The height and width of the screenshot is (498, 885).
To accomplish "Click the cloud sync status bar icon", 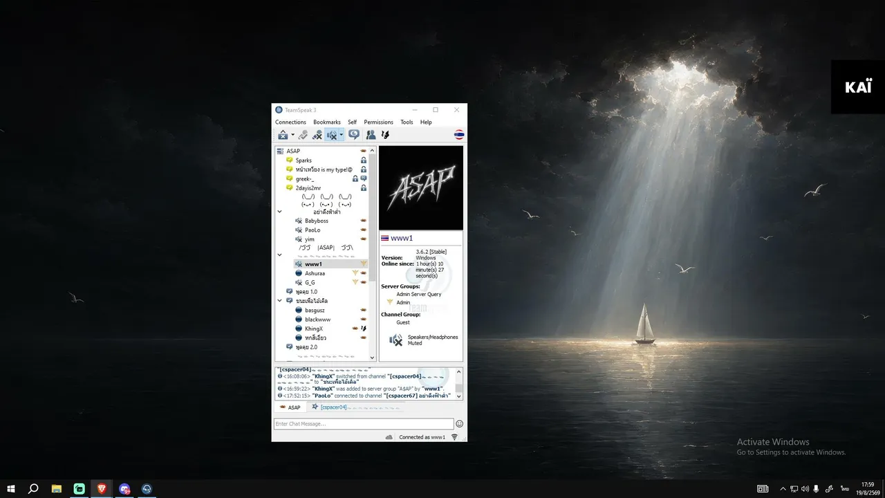I will tap(389, 437).
